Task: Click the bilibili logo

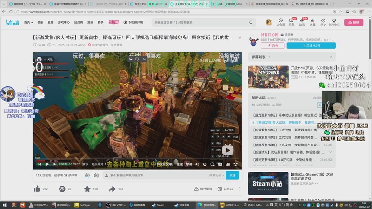Action: coord(13,22)
